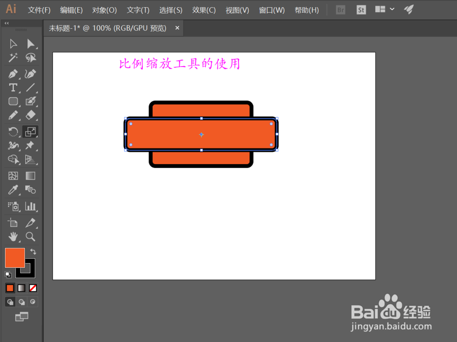Click the top-left corner radius widget
This screenshot has height=342, width=457.
pos(131,124)
